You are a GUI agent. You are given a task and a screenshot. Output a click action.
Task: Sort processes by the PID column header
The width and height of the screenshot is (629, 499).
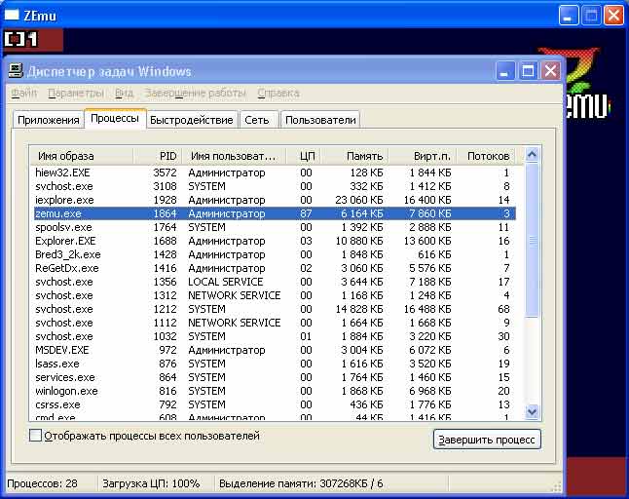167,156
